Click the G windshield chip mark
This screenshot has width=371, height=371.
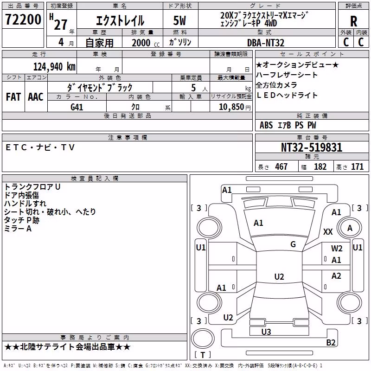click(293, 244)
